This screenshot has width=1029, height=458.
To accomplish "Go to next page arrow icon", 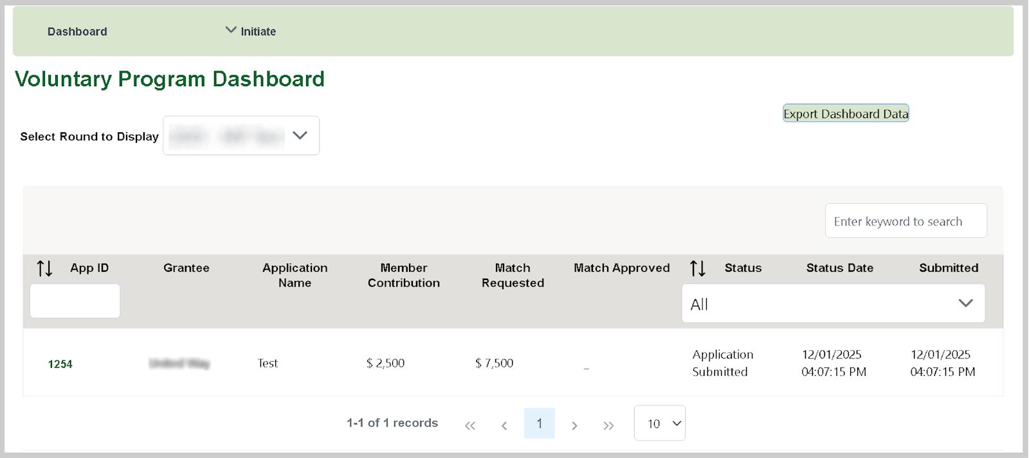I will tap(574, 425).
